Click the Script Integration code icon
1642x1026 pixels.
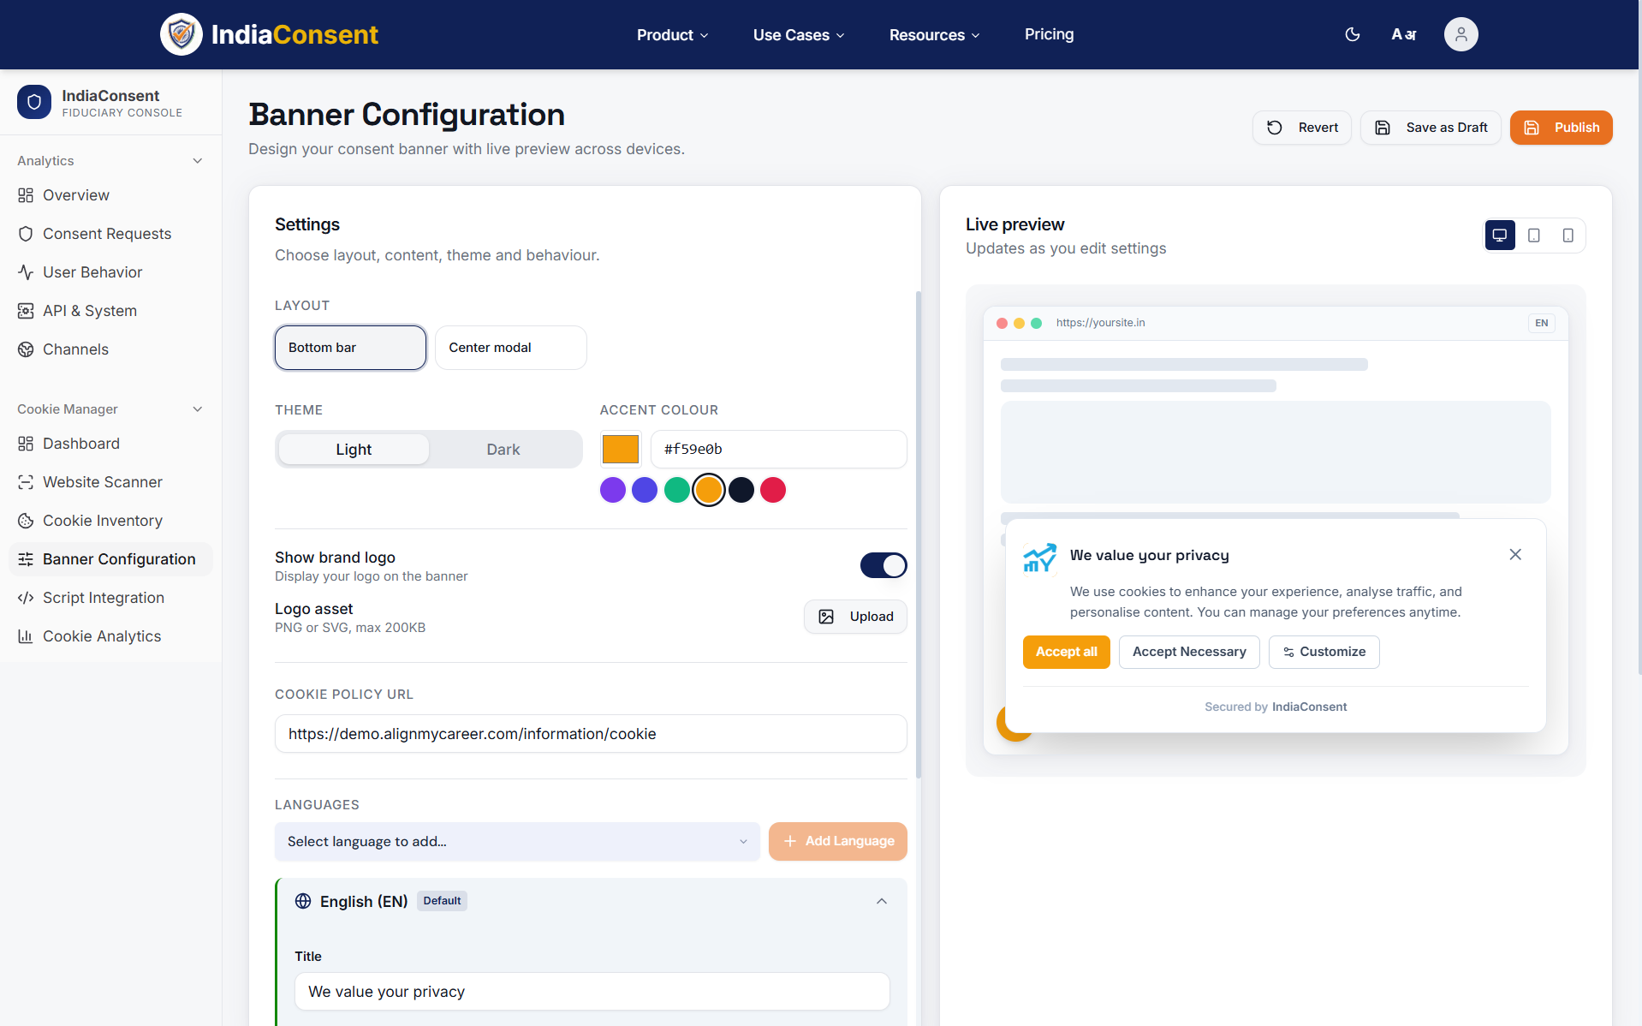(x=26, y=598)
